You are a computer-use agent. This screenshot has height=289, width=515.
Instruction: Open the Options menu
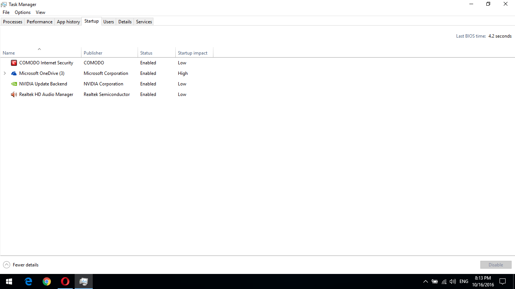click(23, 12)
